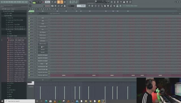Click the undo history clock icon
This screenshot has height=103, width=181.
111,2
